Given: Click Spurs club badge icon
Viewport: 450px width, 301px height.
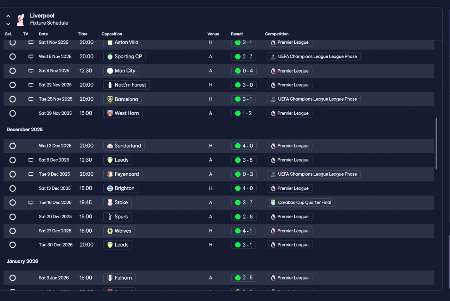Looking at the screenshot, I should click(x=110, y=217).
